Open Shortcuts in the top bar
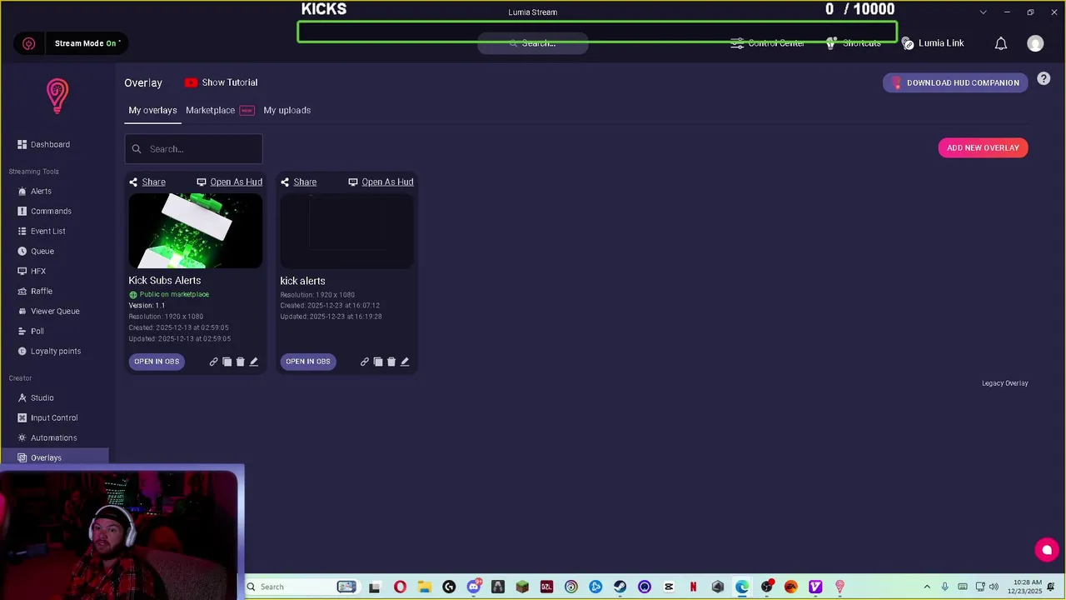1066x600 pixels. (854, 43)
